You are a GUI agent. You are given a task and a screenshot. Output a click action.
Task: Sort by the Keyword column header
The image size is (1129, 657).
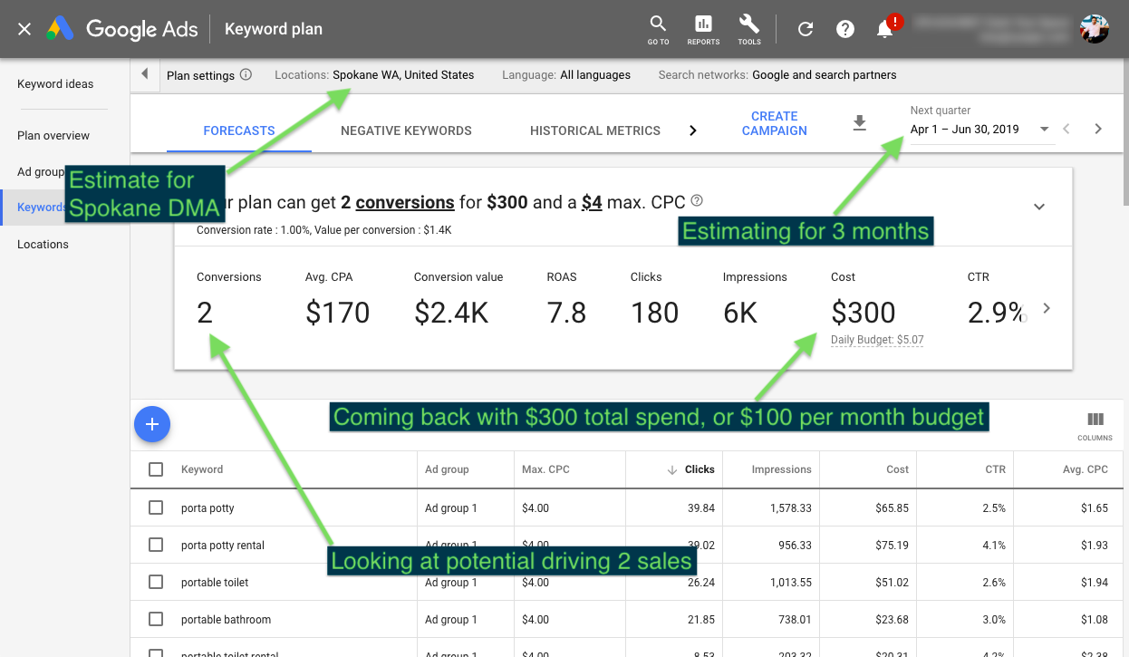click(x=202, y=469)
